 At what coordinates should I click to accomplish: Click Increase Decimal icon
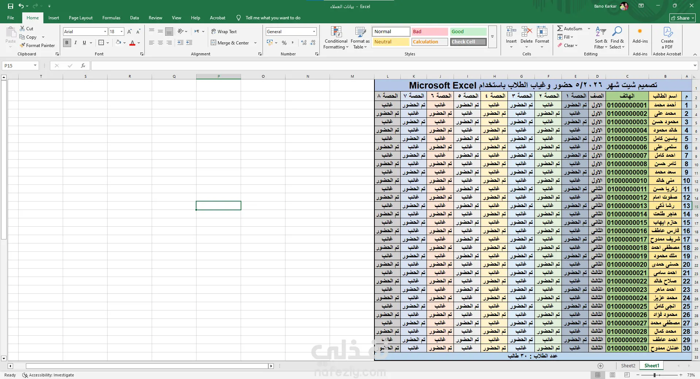pyautogui.click(x=304, y=43)
